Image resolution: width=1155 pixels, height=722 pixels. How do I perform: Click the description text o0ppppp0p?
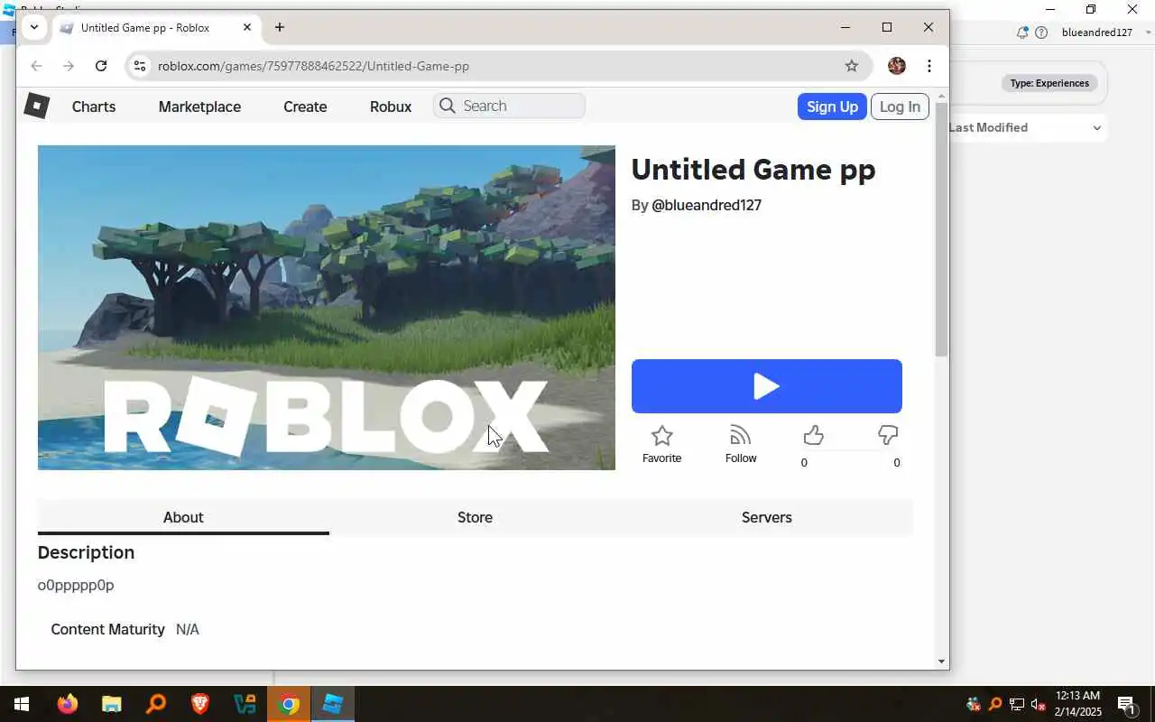(76, 586)
